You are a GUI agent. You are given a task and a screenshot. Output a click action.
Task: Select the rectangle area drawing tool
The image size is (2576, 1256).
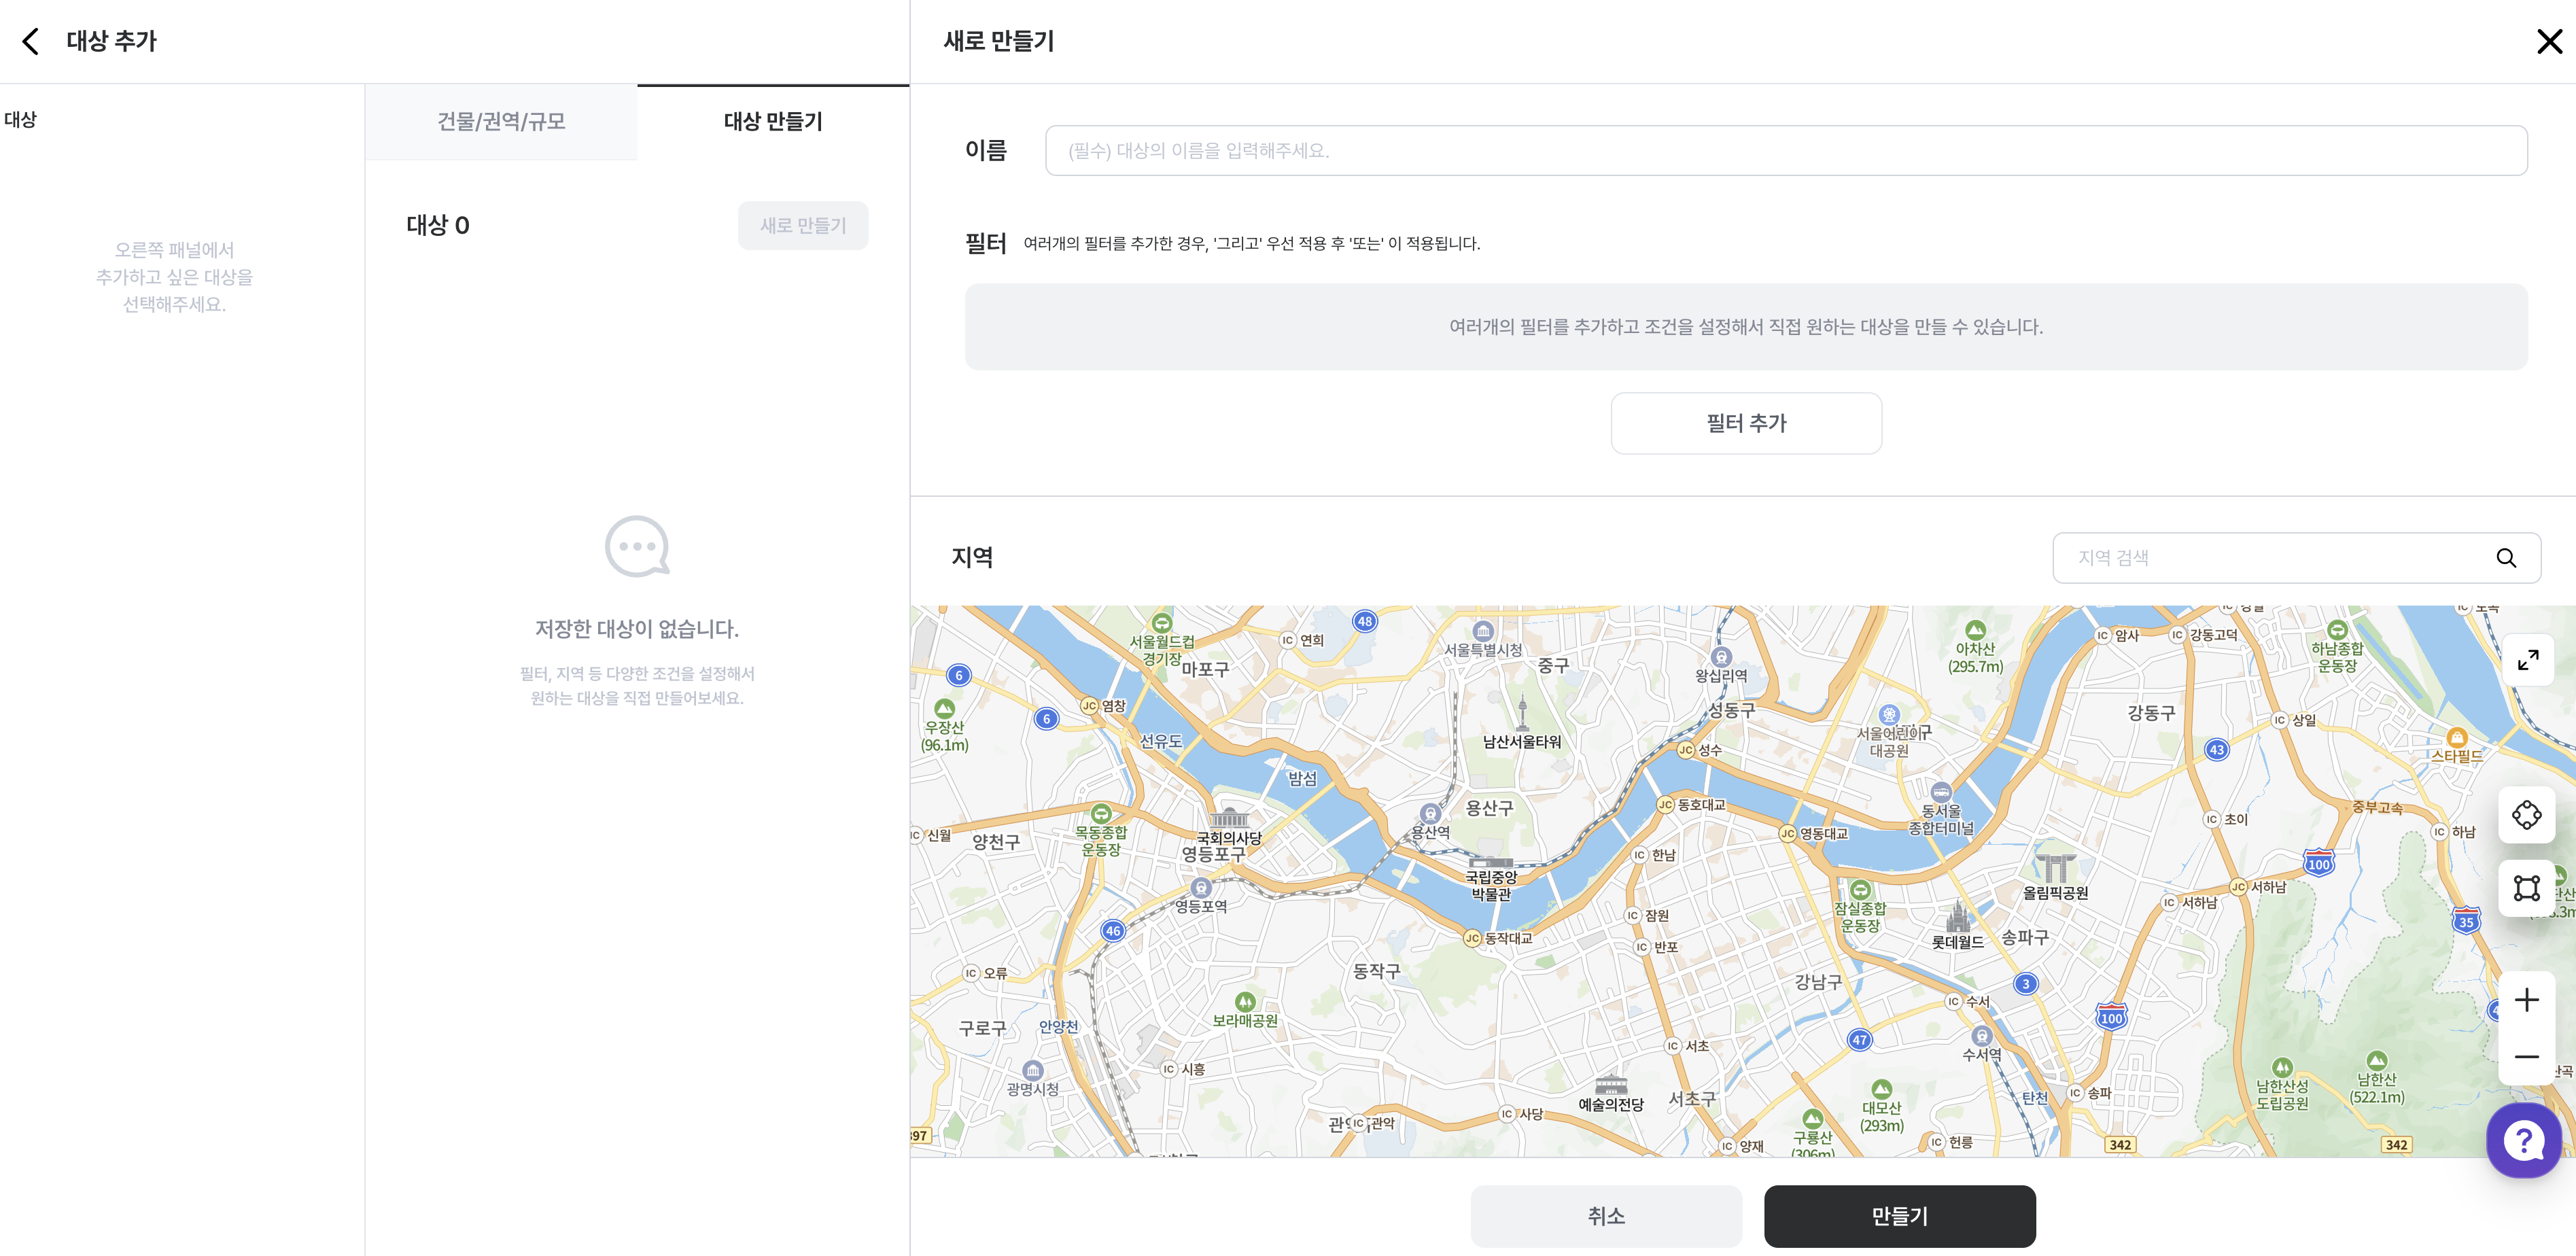[2526, 888]
